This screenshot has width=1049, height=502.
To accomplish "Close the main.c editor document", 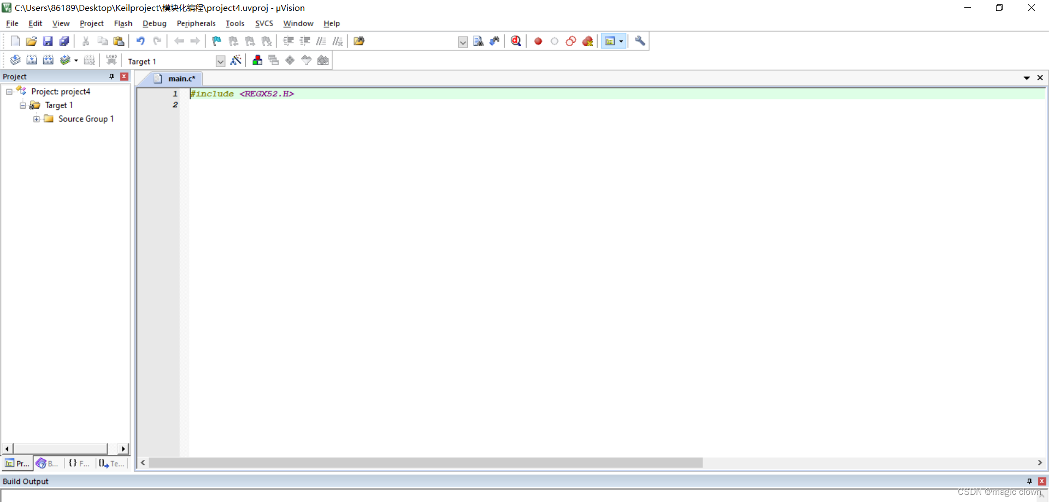I will pos(1040,78).
